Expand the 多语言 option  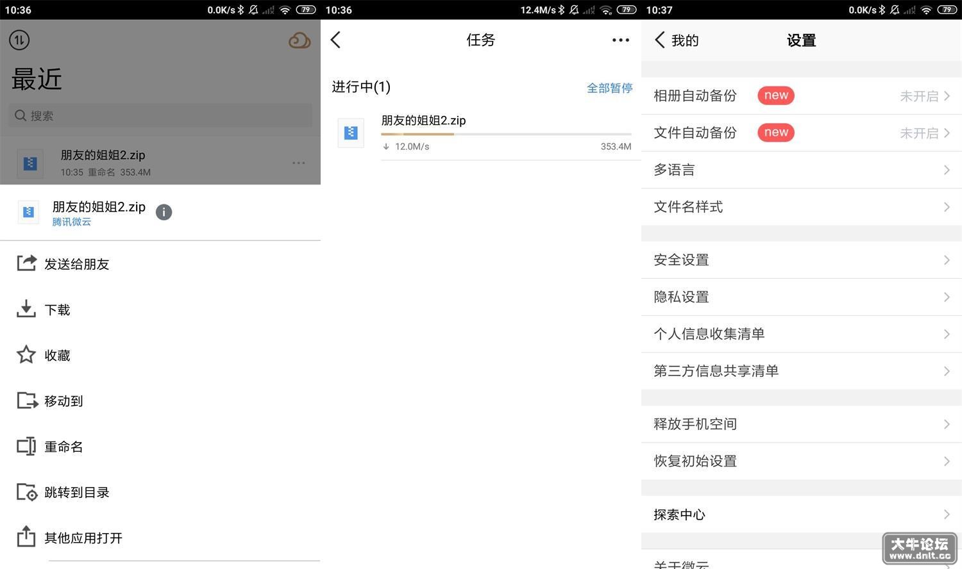coord(802,170)
